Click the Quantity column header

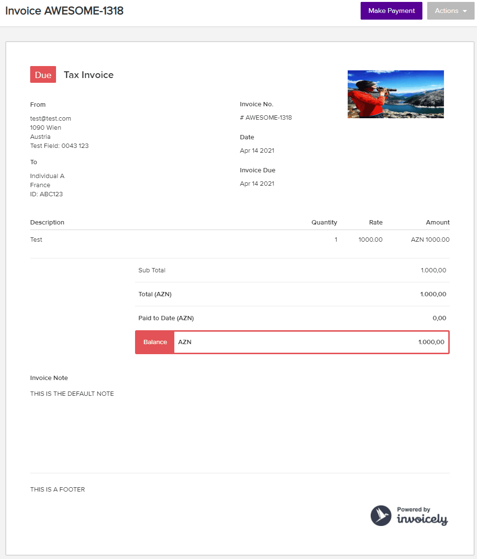(x=324, y=223)
